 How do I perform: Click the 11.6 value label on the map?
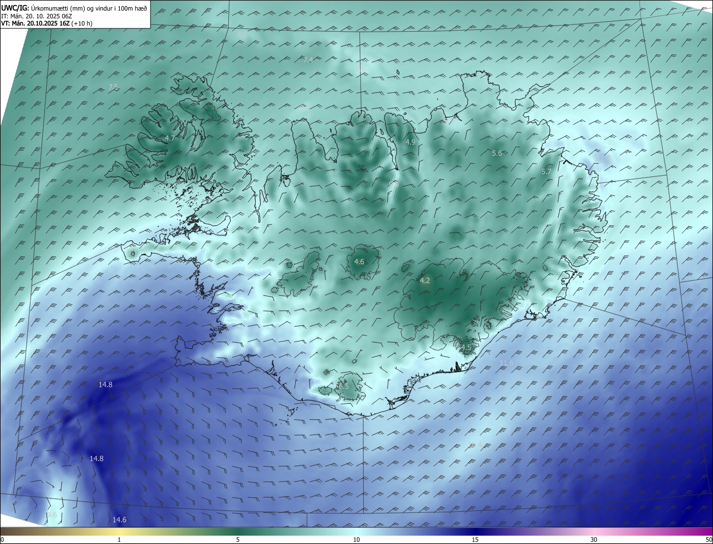coord(506,363)
